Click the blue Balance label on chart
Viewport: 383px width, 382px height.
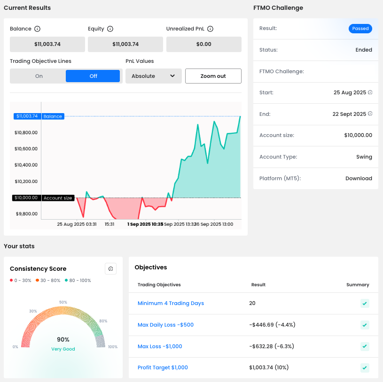[53, 116]
